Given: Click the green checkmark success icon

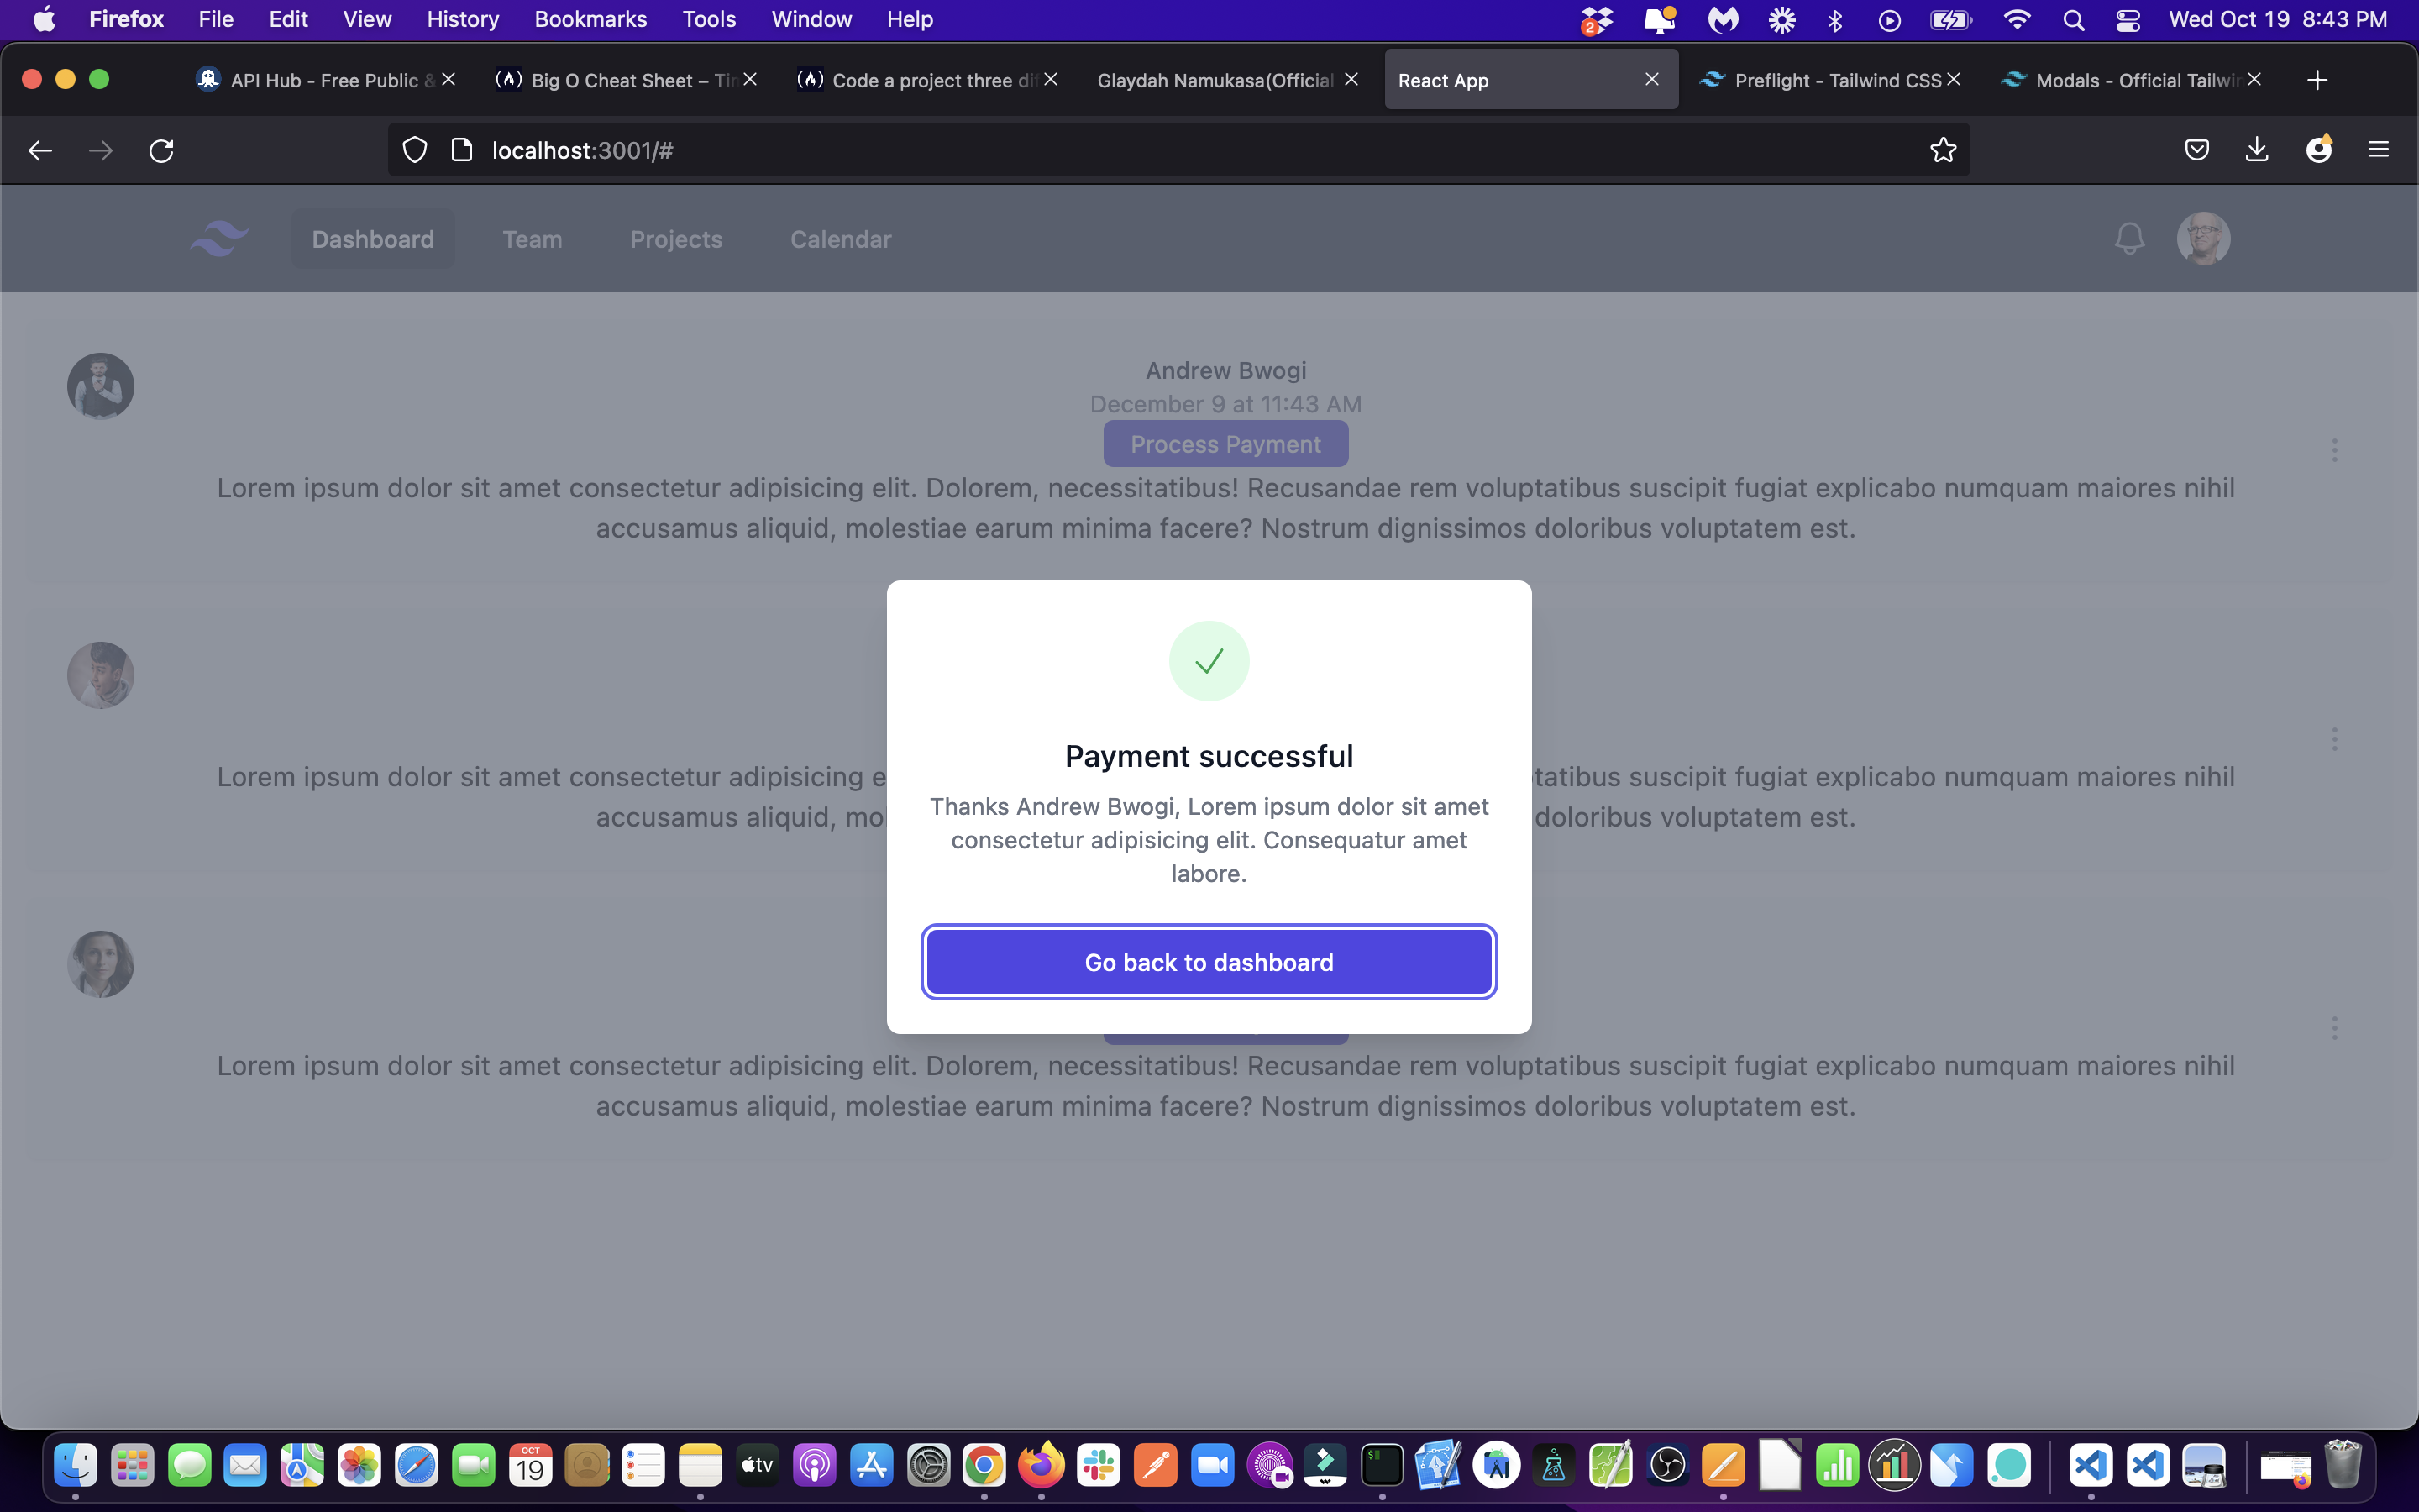Looking at the screenshot, I should coord(1209,661).
